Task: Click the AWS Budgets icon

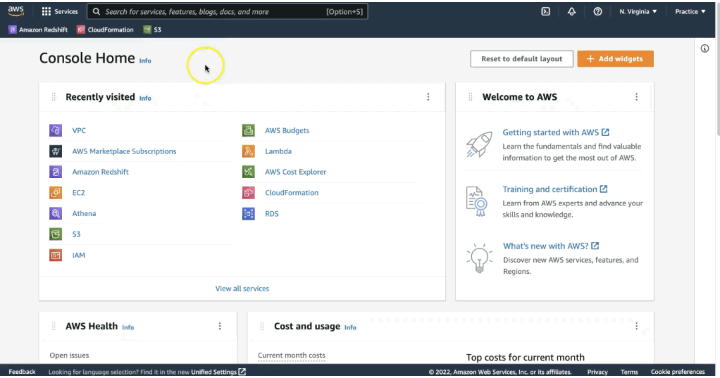Action: [249, 131]
